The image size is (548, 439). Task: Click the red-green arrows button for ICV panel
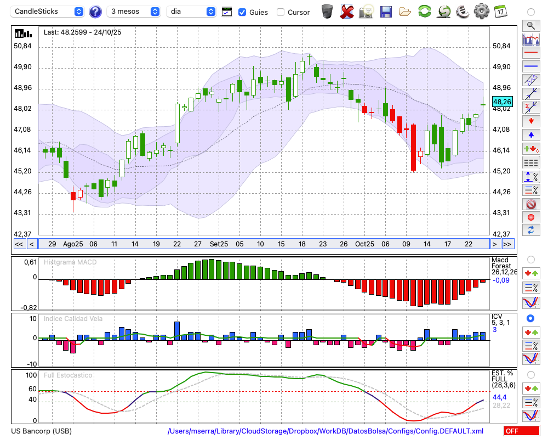[531, 332]
